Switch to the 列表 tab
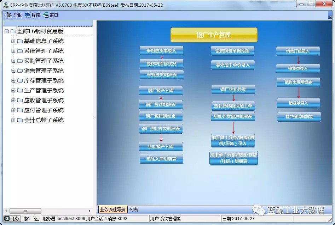Image resolution: width=335 pixels, height=225 pixels. [x=133, y=209]
